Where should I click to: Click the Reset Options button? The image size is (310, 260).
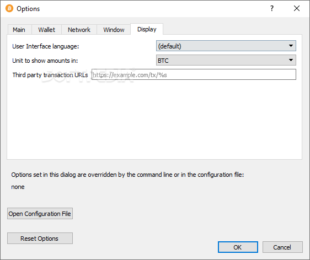[40, 239]
